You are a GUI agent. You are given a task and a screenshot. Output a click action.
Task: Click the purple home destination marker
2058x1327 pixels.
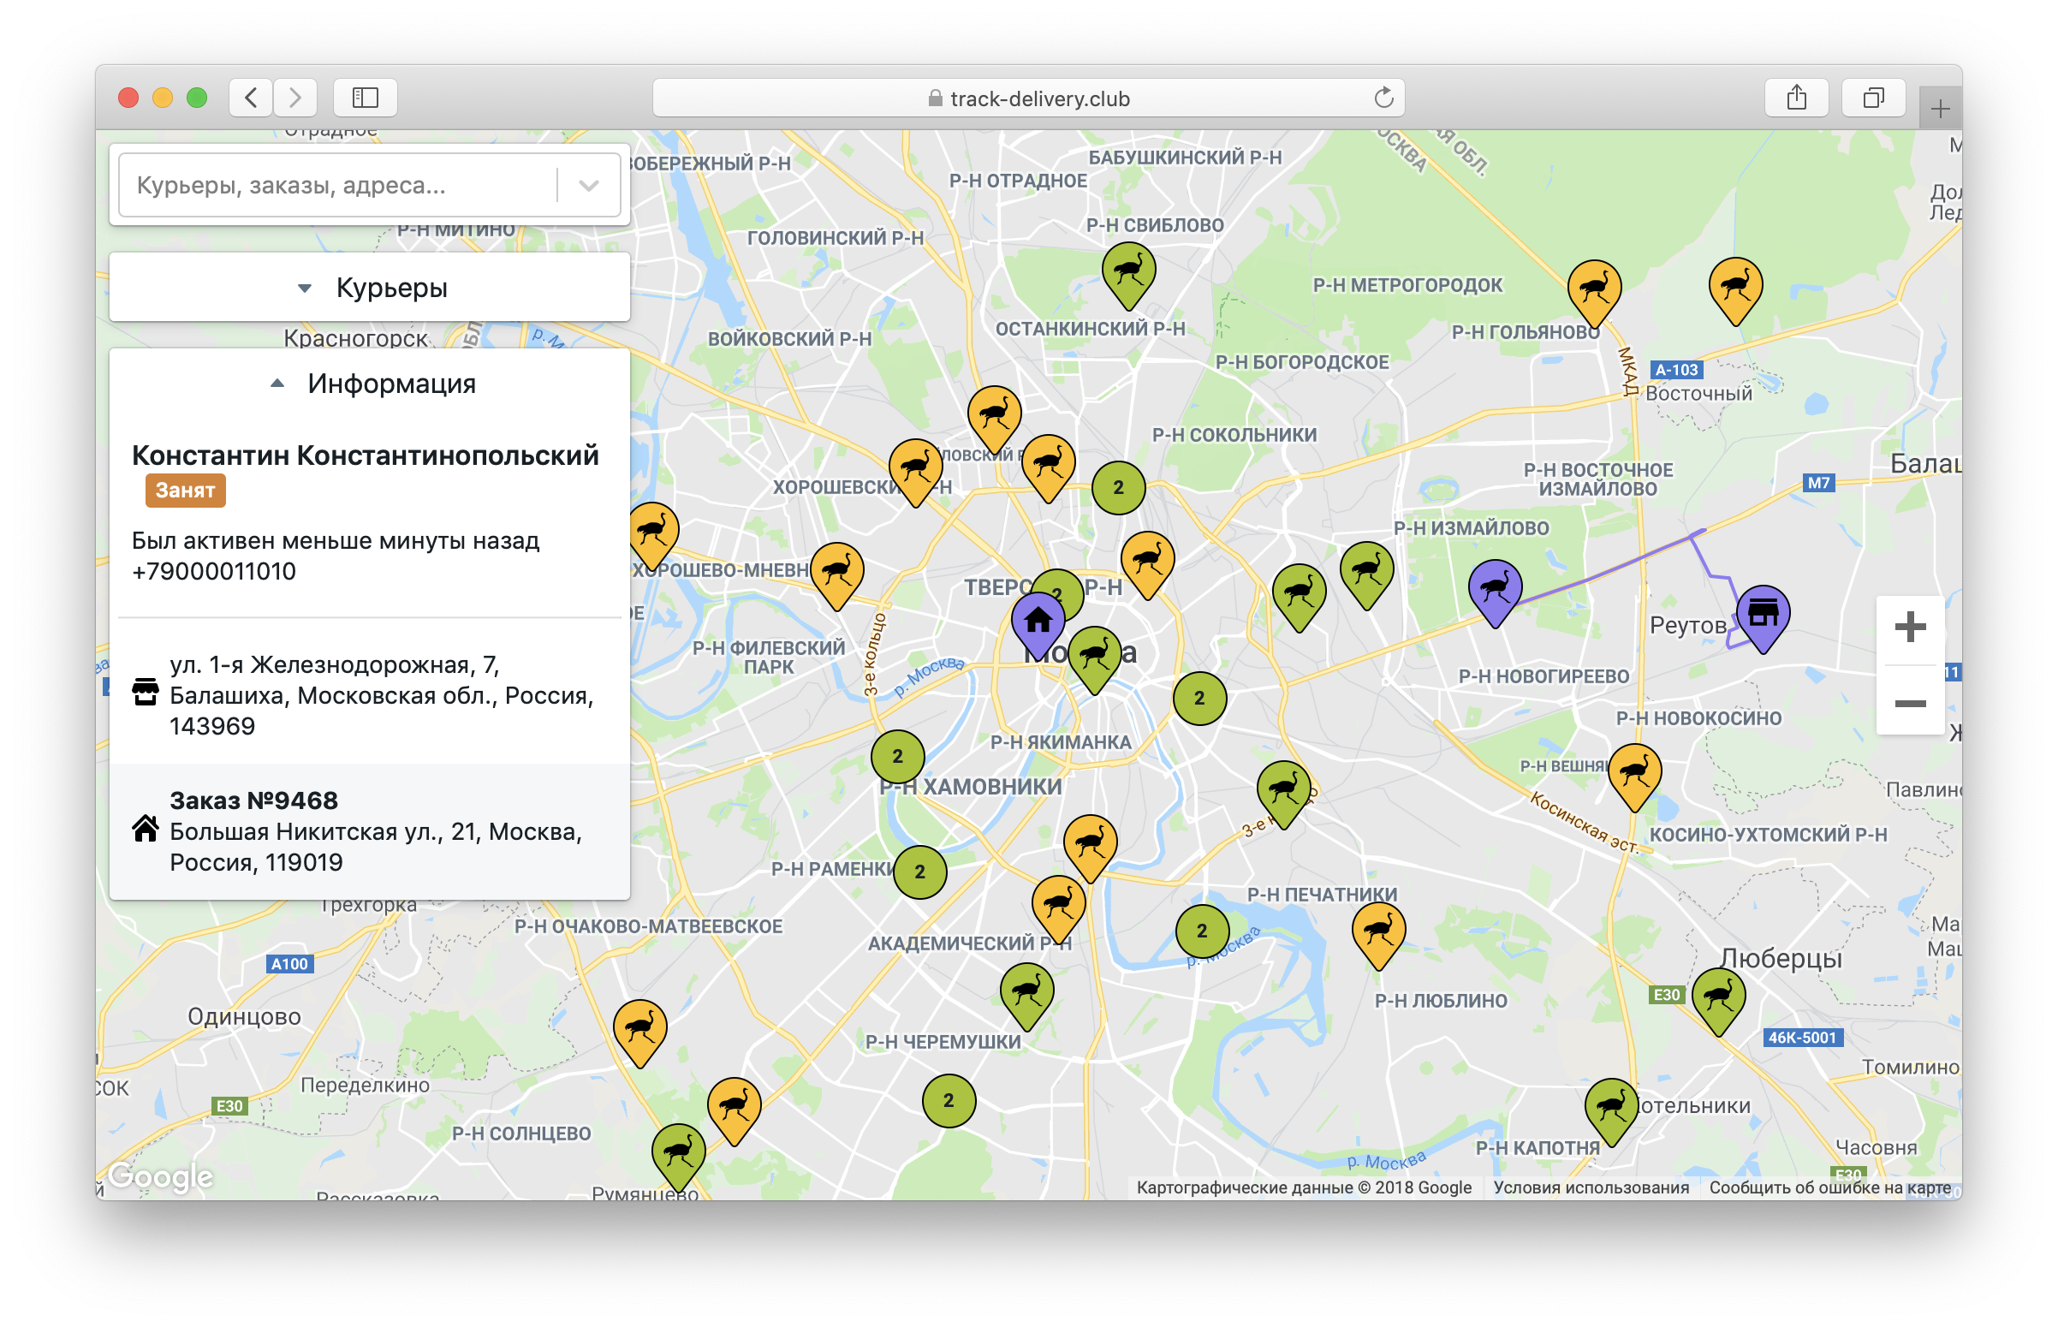pos(1038,621)
